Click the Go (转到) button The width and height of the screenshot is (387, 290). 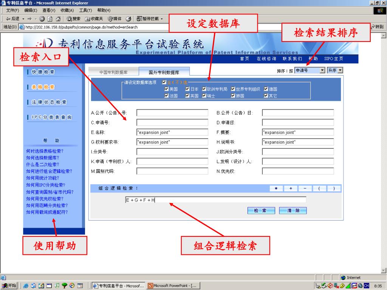tap(378, 27)
